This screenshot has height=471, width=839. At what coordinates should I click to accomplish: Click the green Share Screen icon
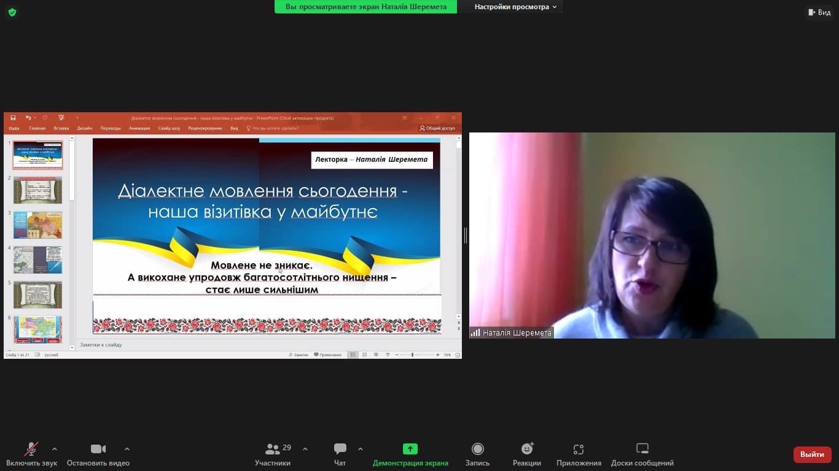coord(410,449)
